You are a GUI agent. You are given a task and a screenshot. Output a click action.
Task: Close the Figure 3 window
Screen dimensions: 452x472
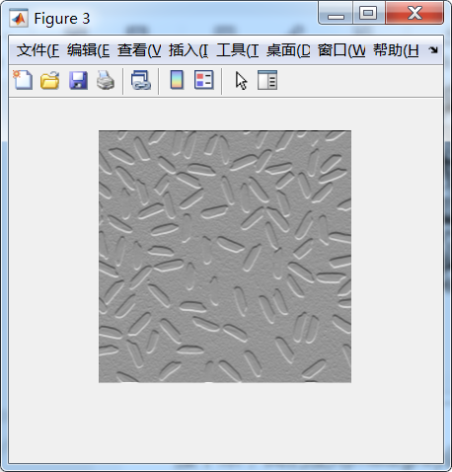[414, 13]
